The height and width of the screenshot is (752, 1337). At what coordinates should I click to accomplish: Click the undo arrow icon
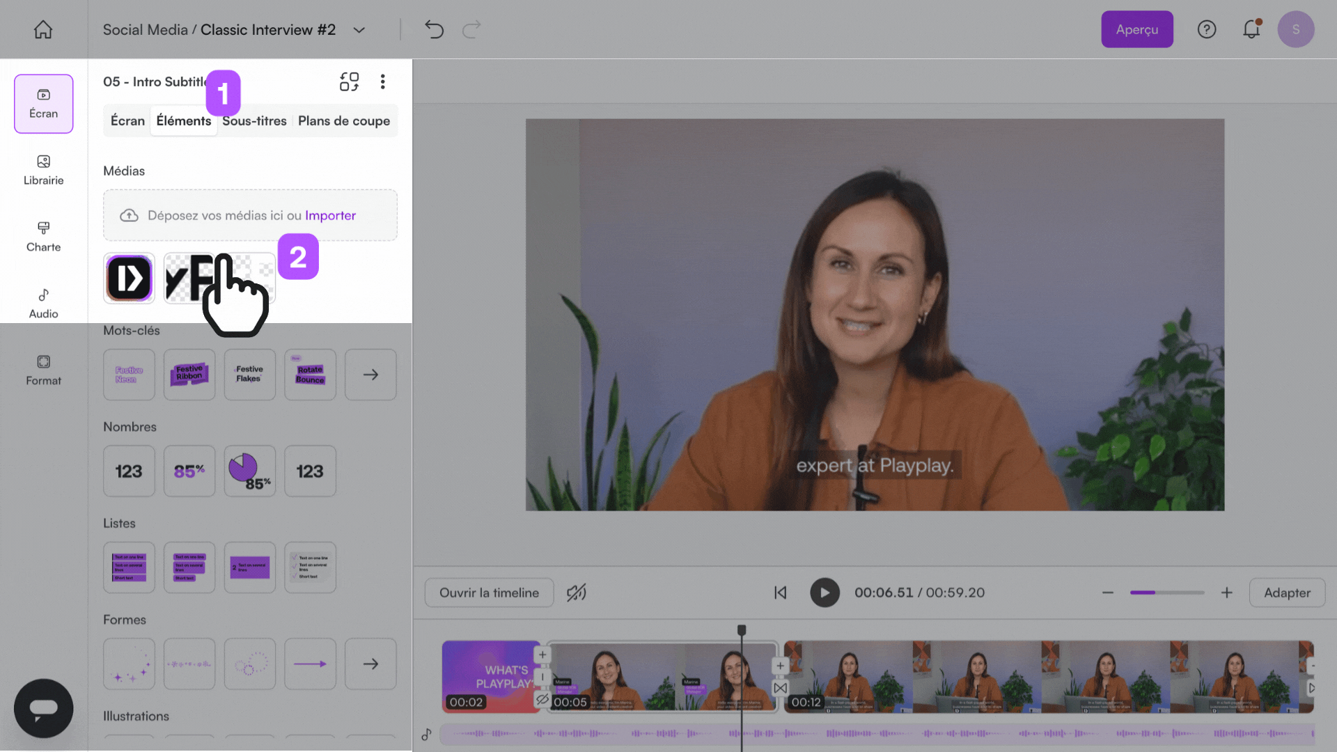(x=434, y=29)
